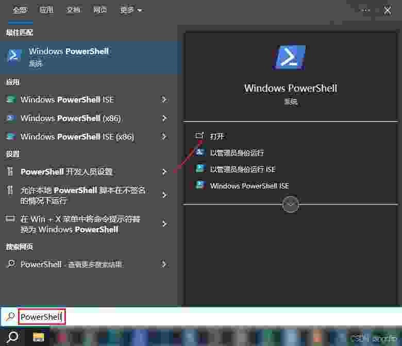402x346 pixels.
Task: Open the 更多 filter dropdown
Action: [131, 10]
